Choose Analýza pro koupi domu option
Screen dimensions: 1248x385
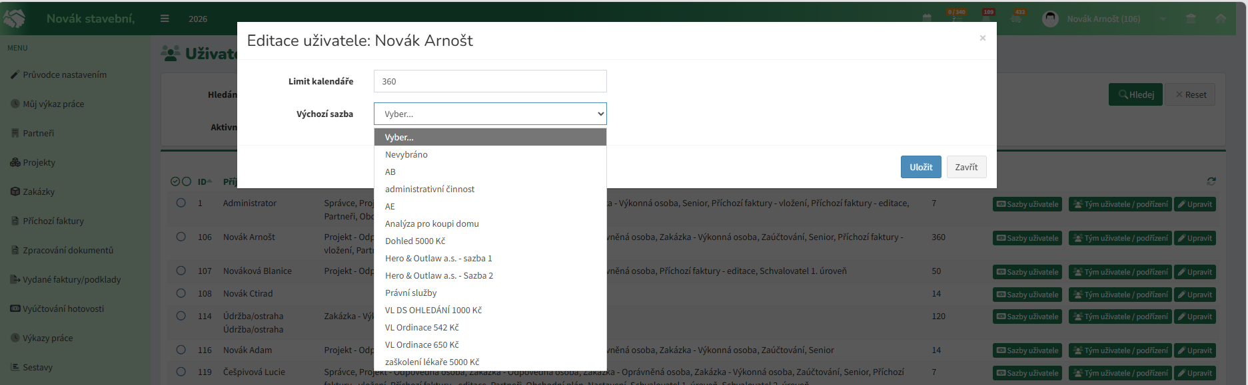490,223
